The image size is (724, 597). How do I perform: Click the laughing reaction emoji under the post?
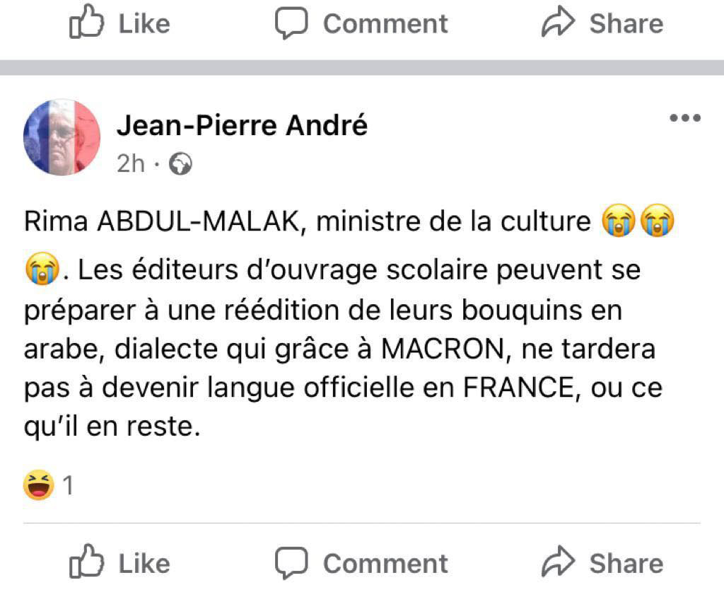39,485
